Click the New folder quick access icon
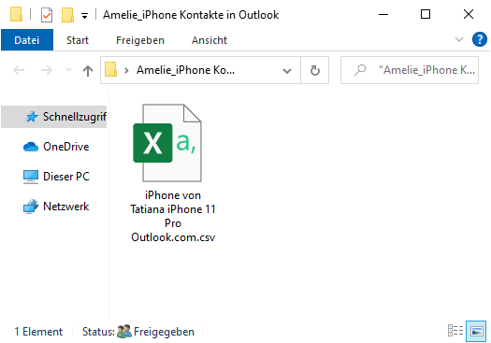The image size is (491, 343). [67, 15]
